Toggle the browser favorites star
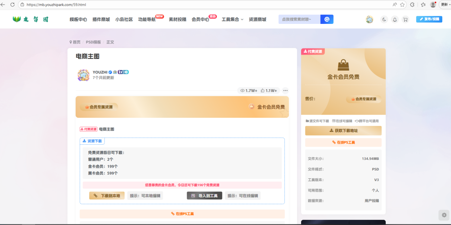The image size is (451, 225). (402, 5)
